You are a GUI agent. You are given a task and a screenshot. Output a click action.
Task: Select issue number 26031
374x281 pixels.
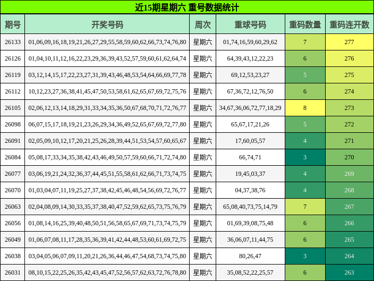coord(13,273)
